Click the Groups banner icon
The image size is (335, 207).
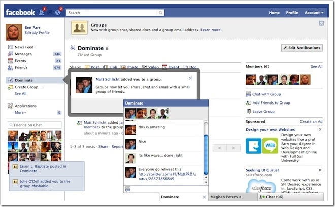(79, 28)
